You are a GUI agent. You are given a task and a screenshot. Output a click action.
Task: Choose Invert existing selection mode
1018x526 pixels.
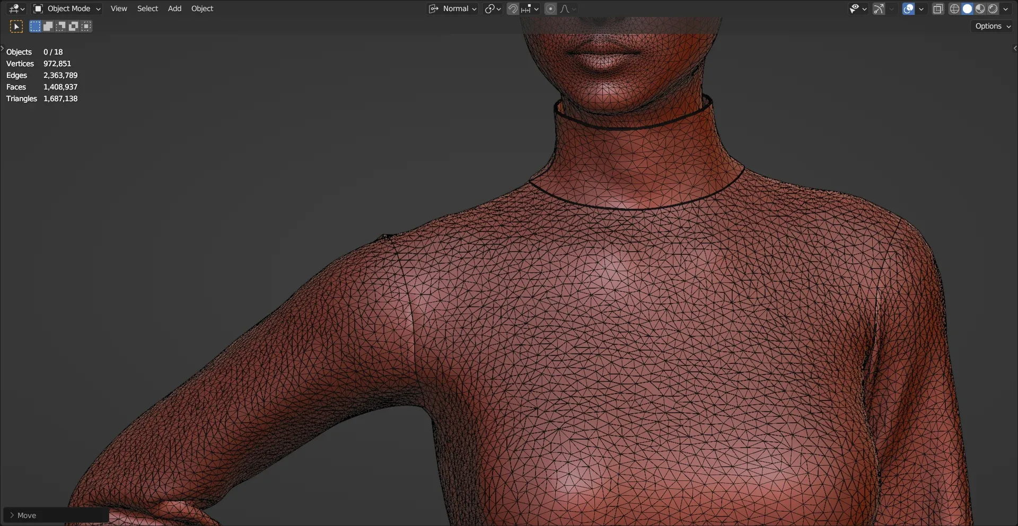(73, 26)
